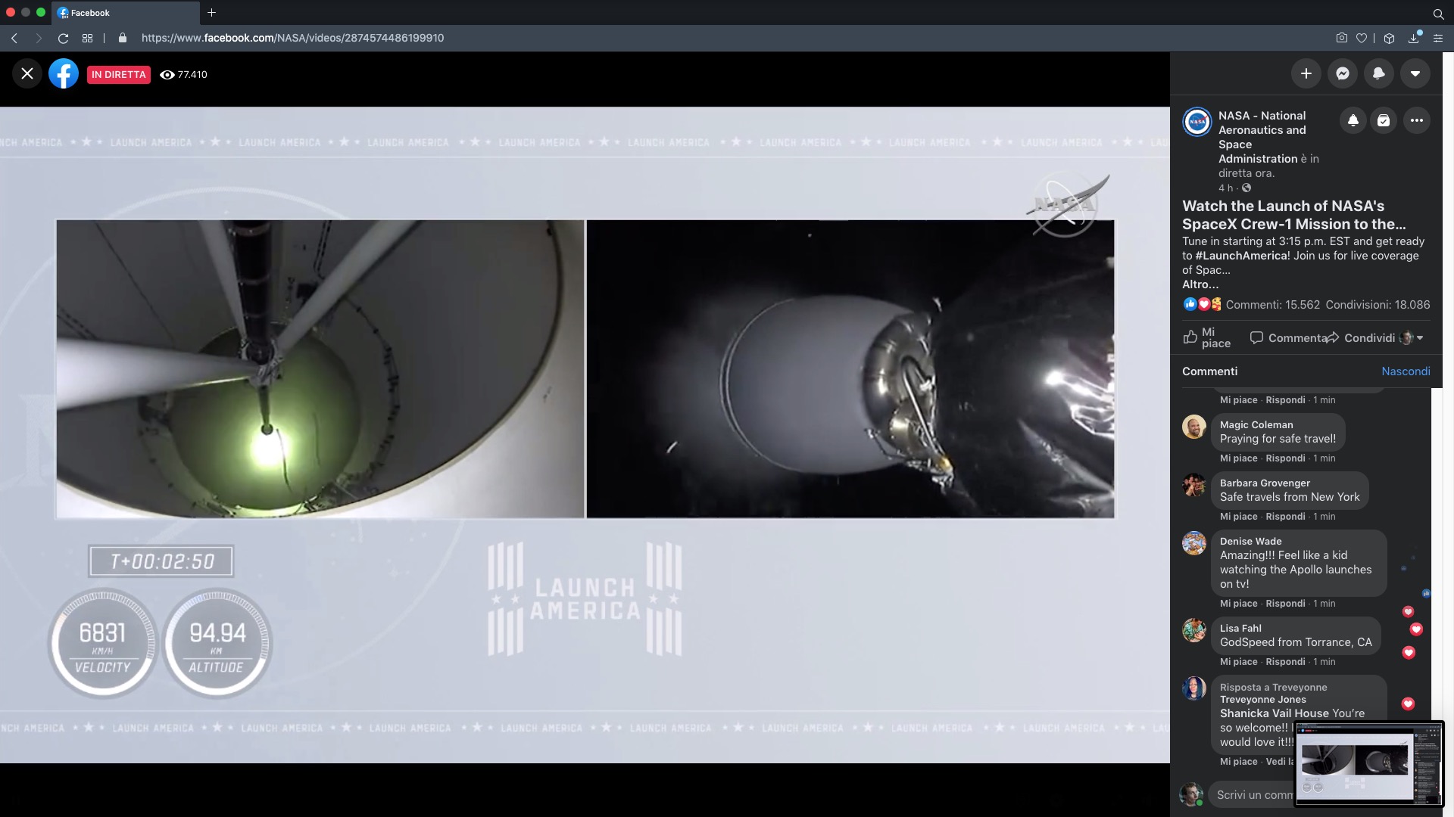The height and width of the screenshot is (817, 1454).
Task: Open the comment-as profile selector
Action: tap(1412, 337)
